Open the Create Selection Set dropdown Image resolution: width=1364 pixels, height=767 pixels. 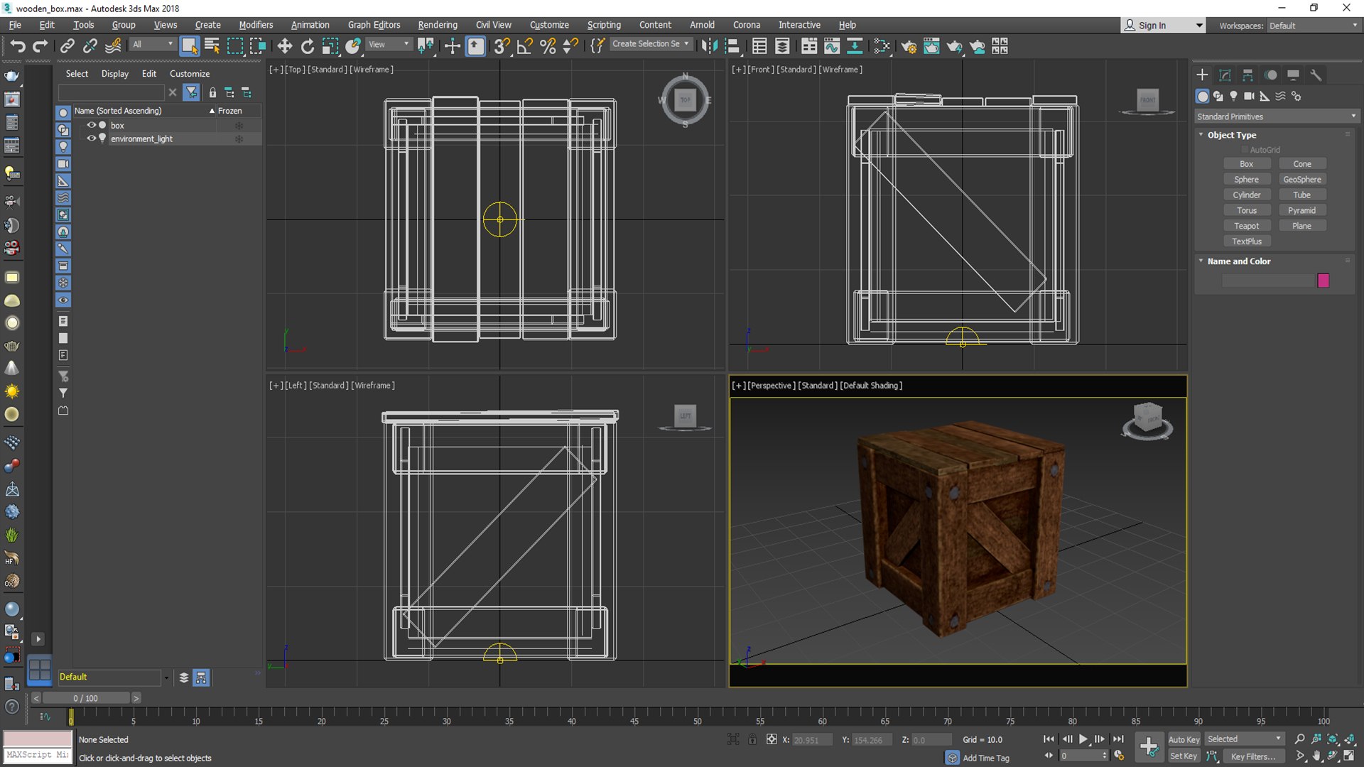coord(651,44)
